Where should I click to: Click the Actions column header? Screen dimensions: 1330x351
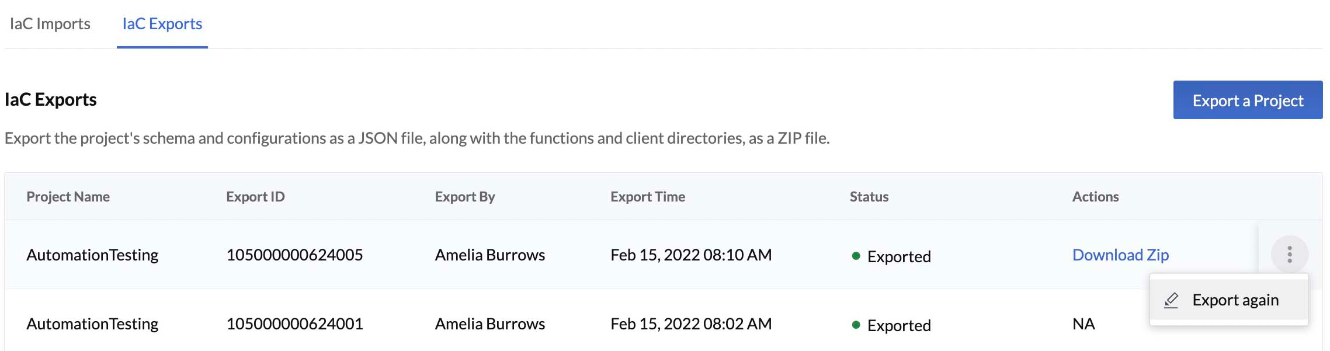[1095, 197]
